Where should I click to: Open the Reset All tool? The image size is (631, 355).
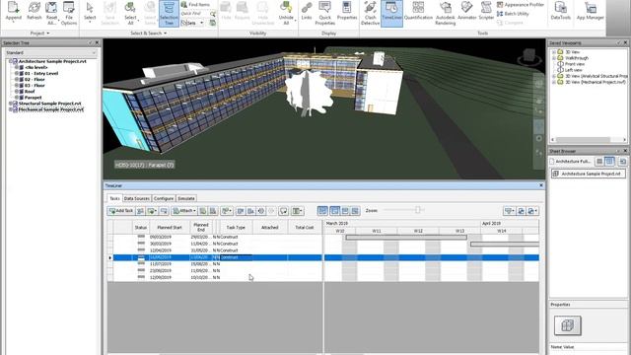[x=51, y=12]
